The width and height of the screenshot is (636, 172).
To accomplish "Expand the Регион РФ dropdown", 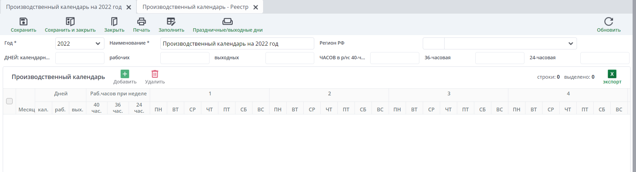I will [570, 44].
